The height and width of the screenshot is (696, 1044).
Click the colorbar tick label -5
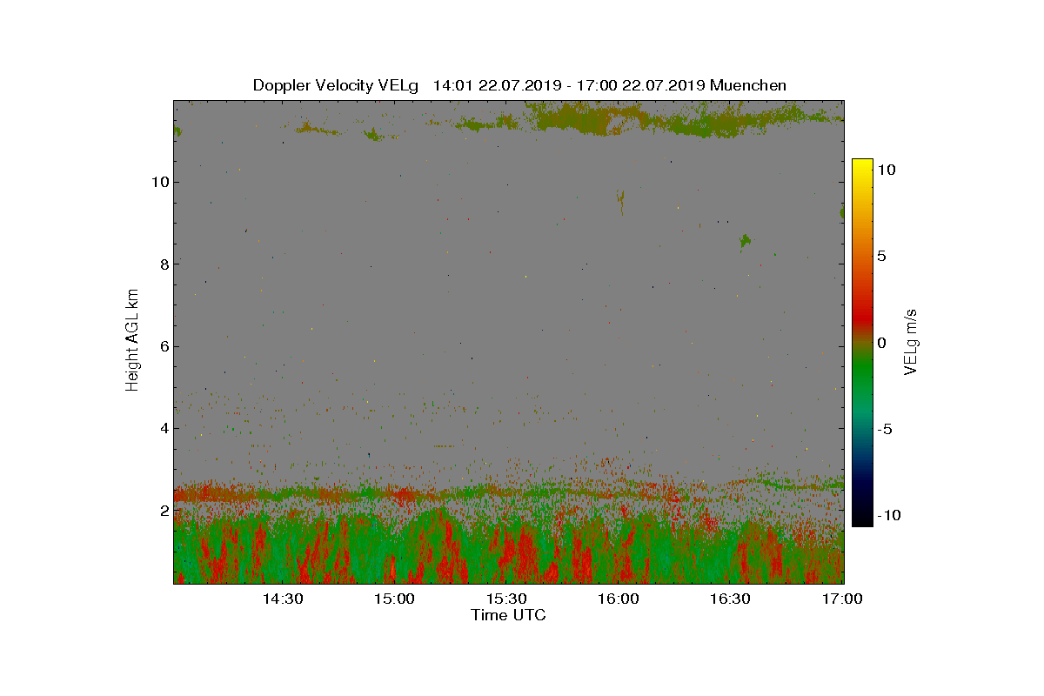point(883,429)
